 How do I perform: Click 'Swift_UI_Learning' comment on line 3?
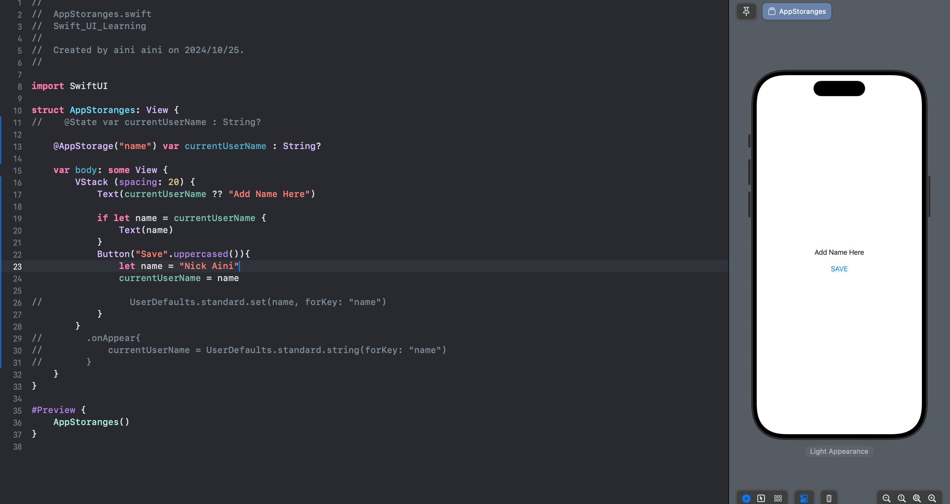[x=99, y=26]
